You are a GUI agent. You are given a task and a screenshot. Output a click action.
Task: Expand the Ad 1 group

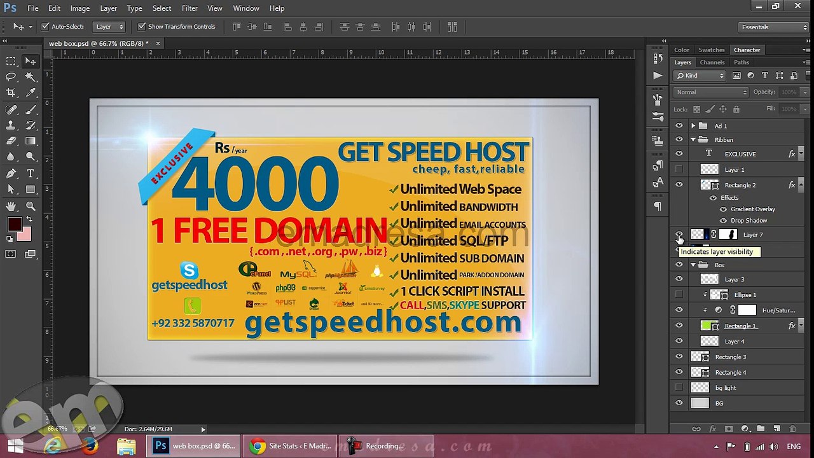pyautogui.click(x=693, y=126)
